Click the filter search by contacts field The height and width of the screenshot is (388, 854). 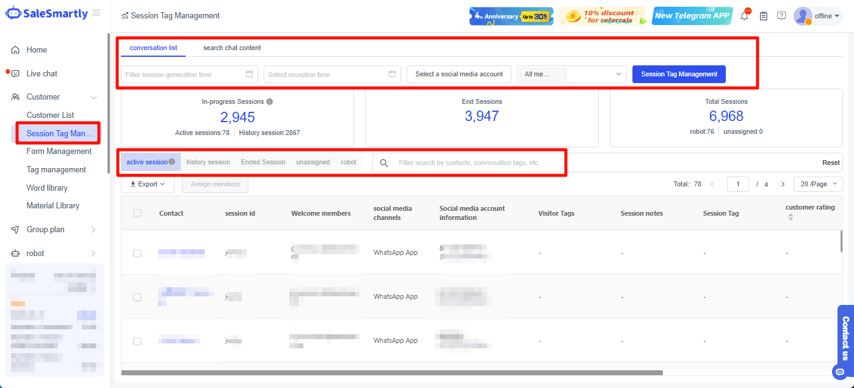469,163
